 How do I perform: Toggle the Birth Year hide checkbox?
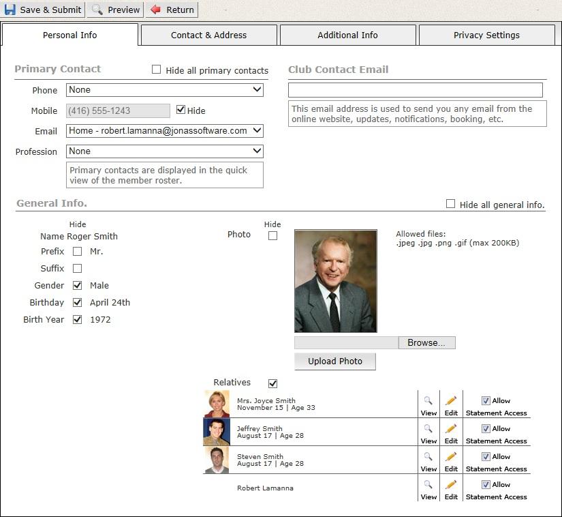(x=78, y=319)
